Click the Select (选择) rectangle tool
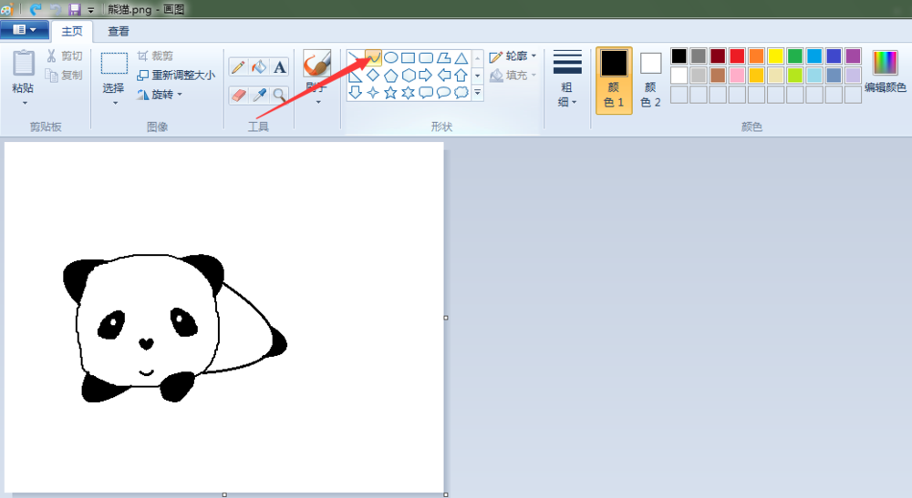This screenshot has width=912, height=498. pyautogui.click(x=114, y=72)
